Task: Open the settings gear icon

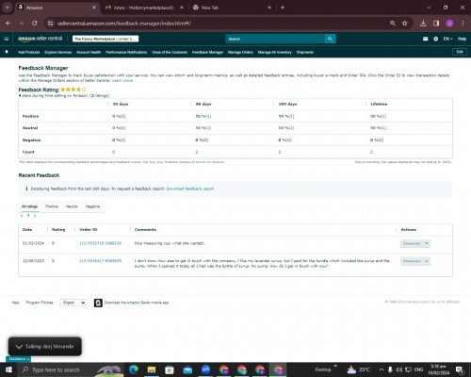Action: (x=435, y=39)
